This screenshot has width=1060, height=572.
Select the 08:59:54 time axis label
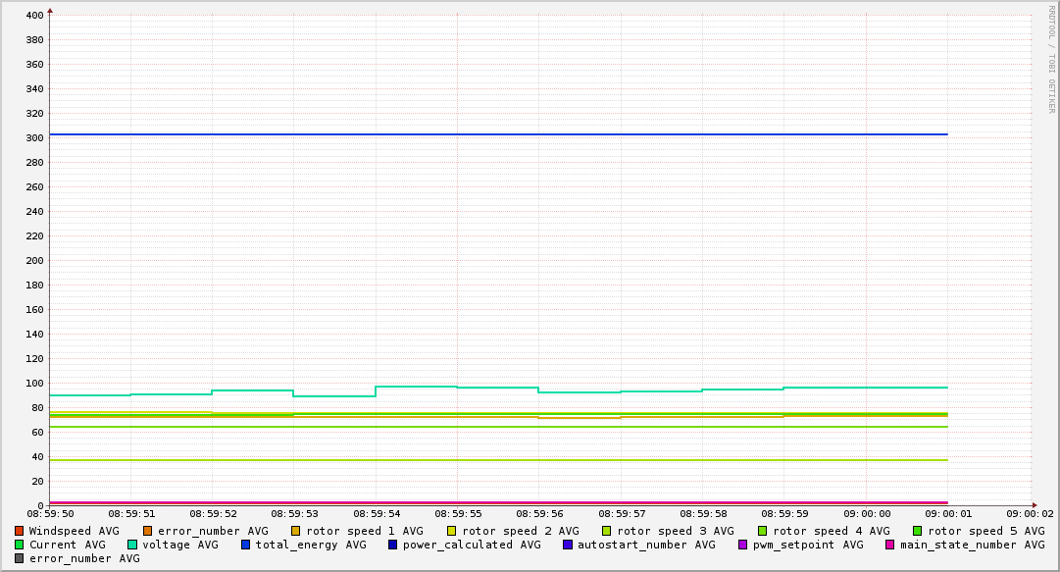(376, 513)
